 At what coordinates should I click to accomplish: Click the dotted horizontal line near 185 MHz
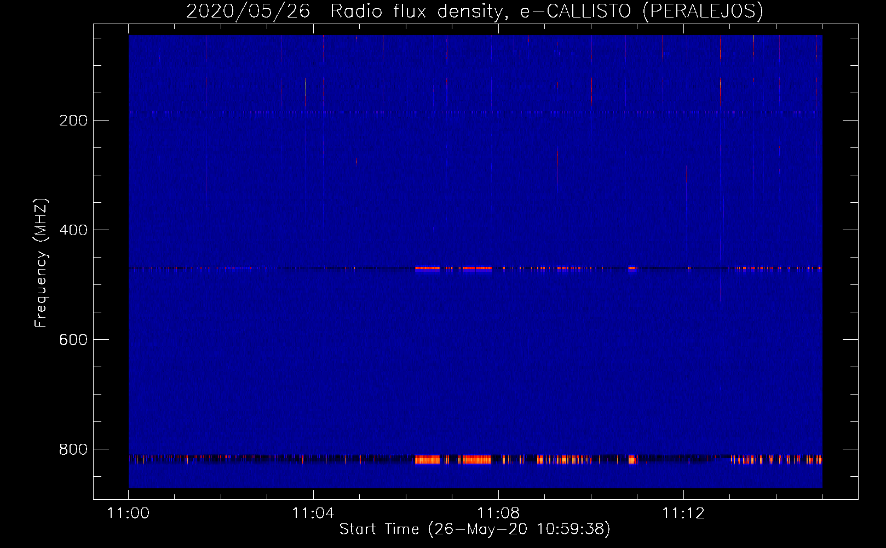pos(475,112)
